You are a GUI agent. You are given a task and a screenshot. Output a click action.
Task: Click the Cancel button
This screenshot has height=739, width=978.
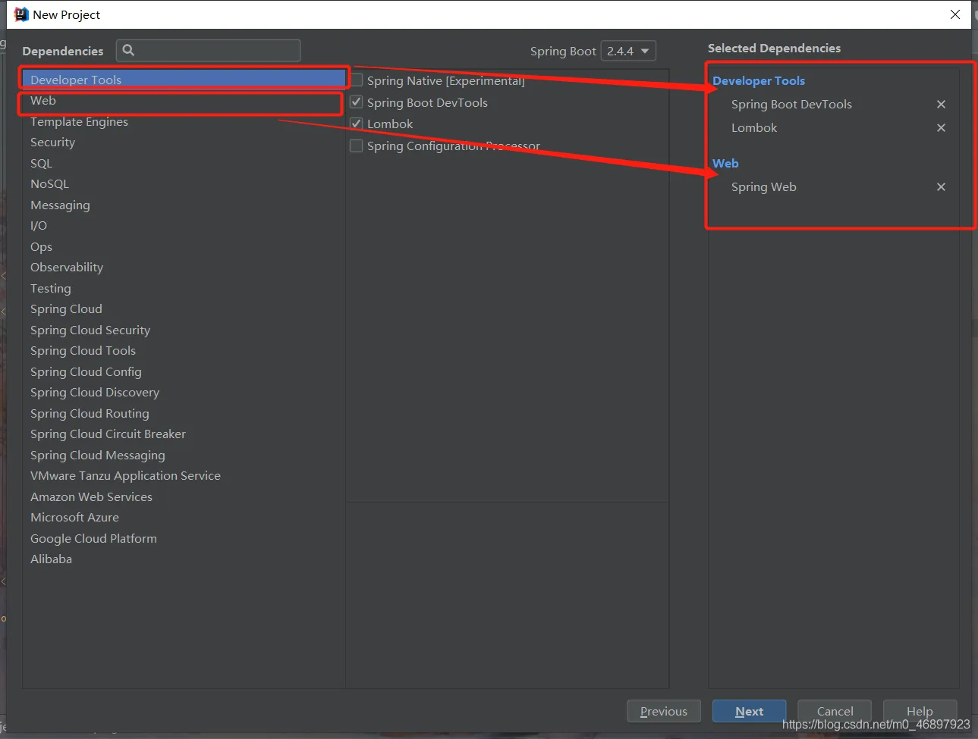[x=835, y=711]
